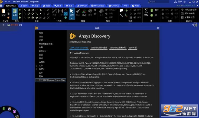Click the search input field

[159, 2]
